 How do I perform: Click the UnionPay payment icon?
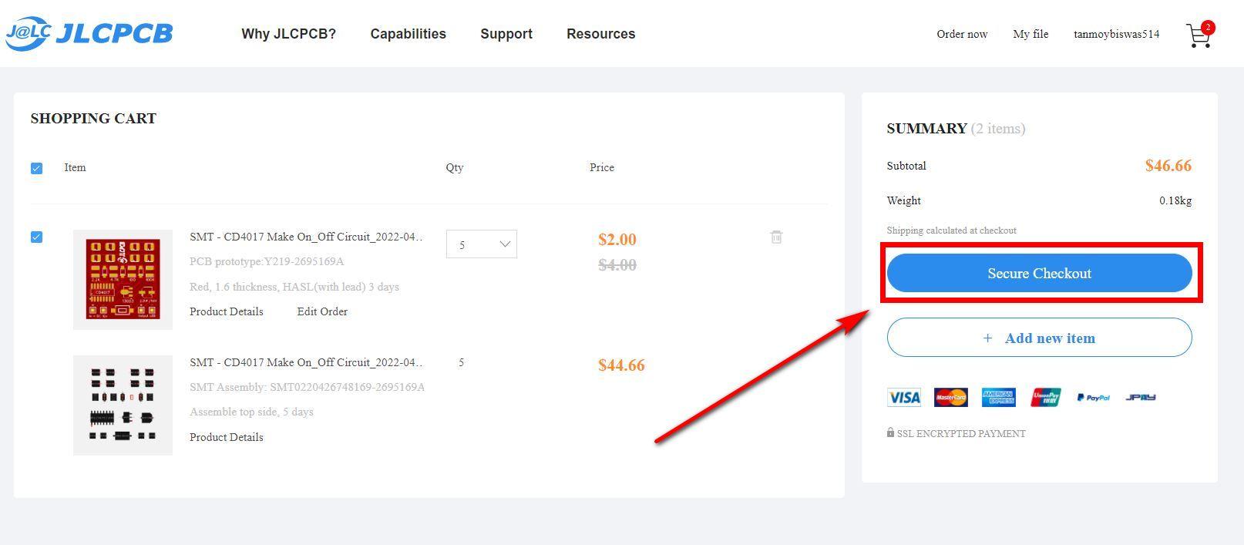[1046, 398]
